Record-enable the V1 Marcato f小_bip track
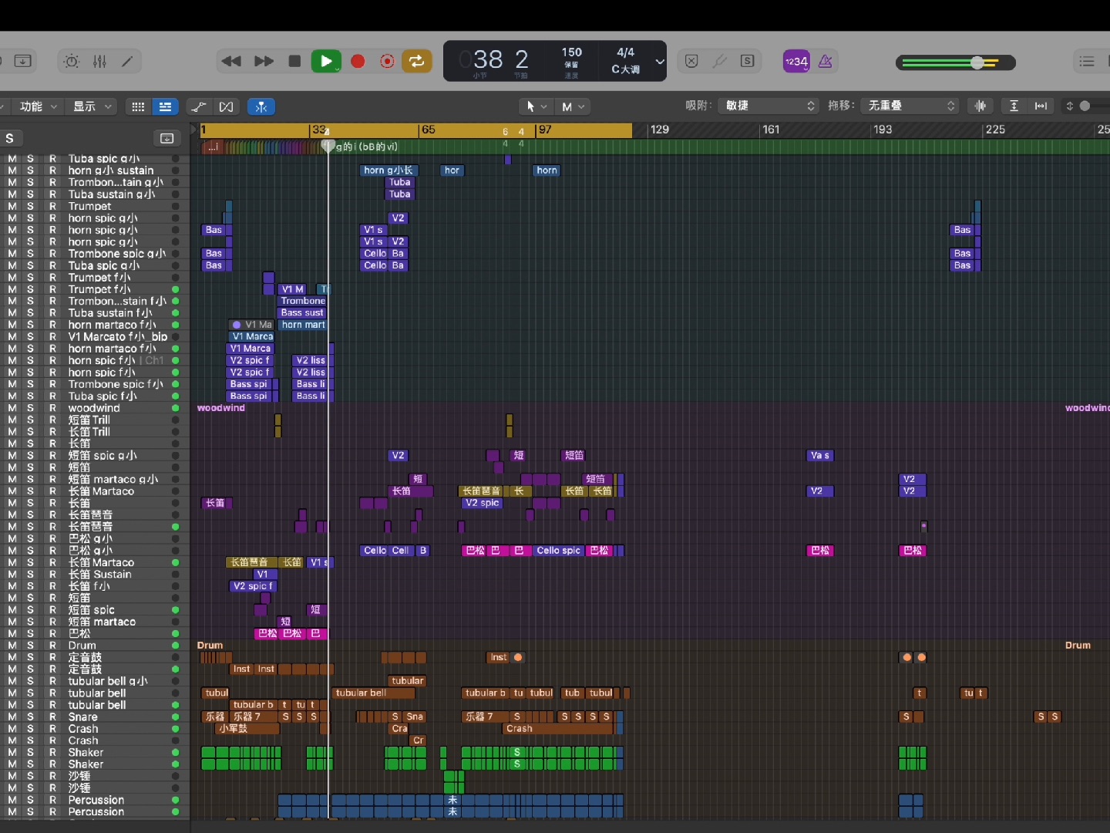This screenshot has width=1110, height=833. coord(52,337)
